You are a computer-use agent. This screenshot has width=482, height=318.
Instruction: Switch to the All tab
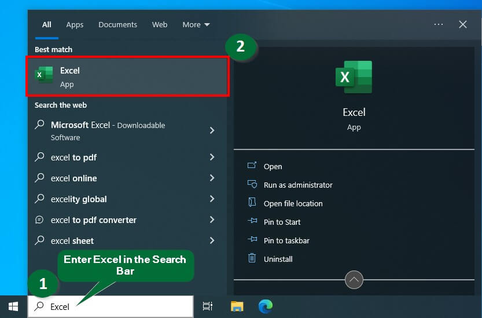[x=47, y=25]
